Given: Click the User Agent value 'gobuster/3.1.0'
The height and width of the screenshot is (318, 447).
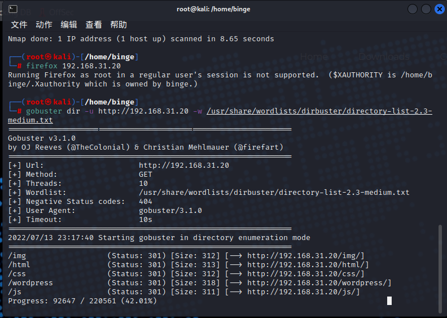Looking at the screenshot, I should (170, 211).
